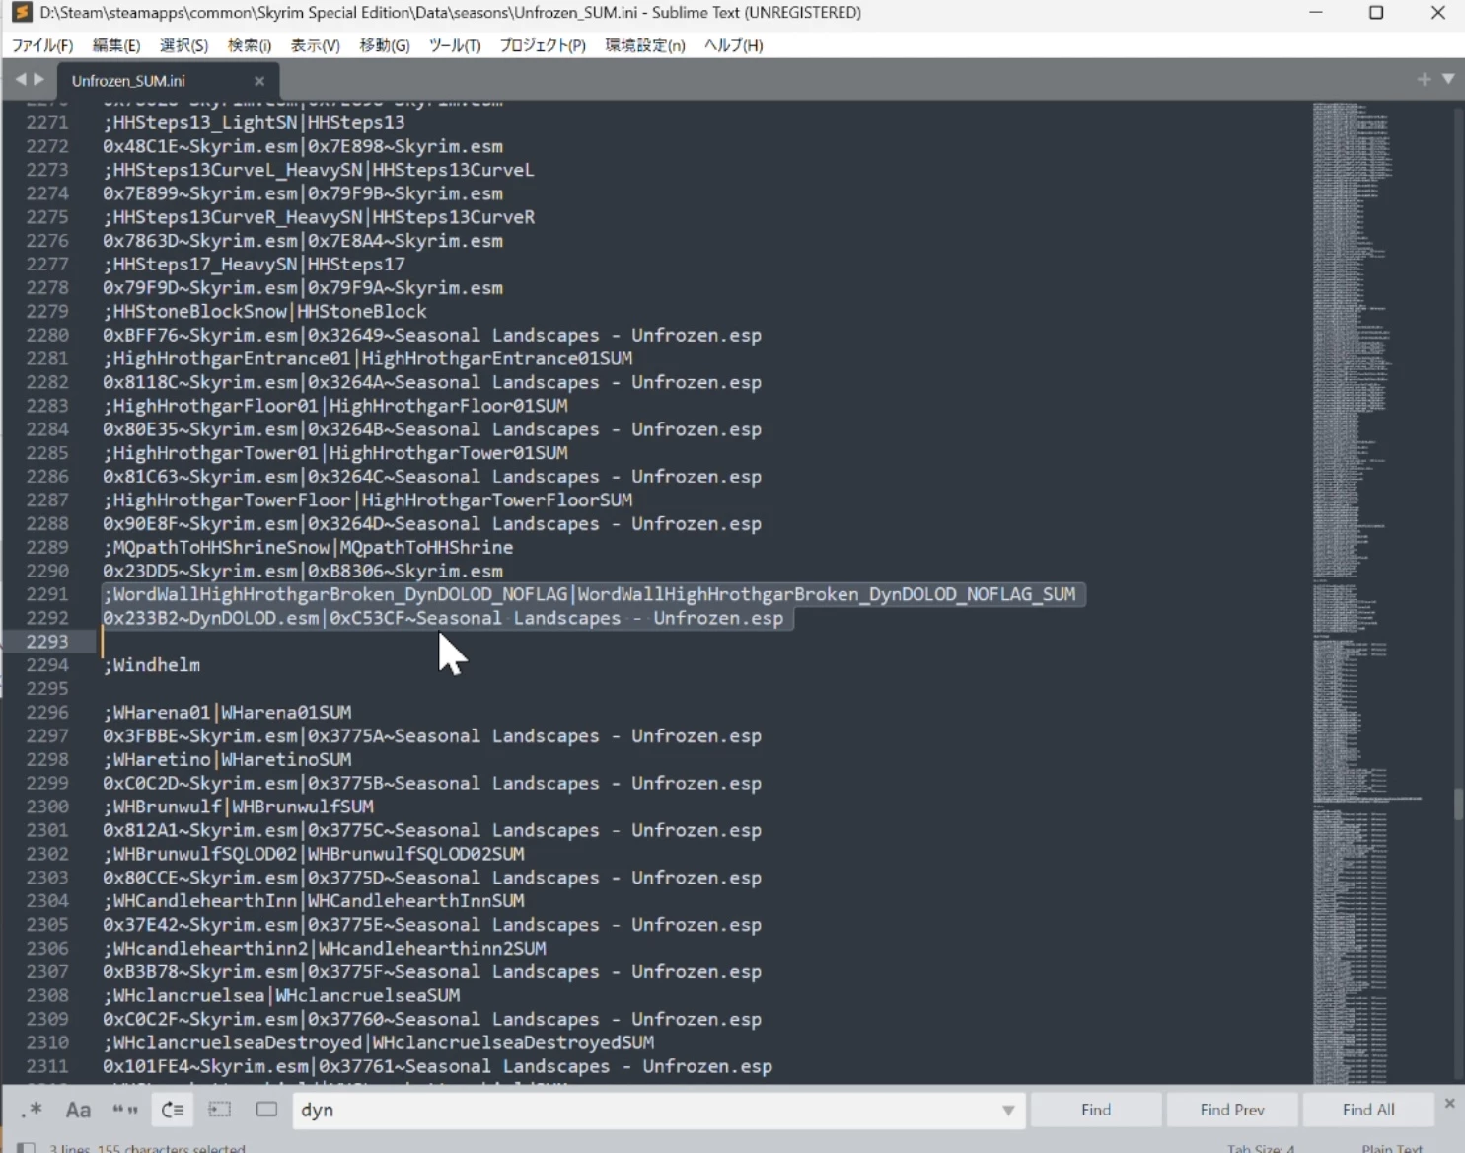Viewport: 1465px width, 1153px height.
Task: Click line ;HHStoneBlockSnow|HHStoneBlock
Action: 264,311
